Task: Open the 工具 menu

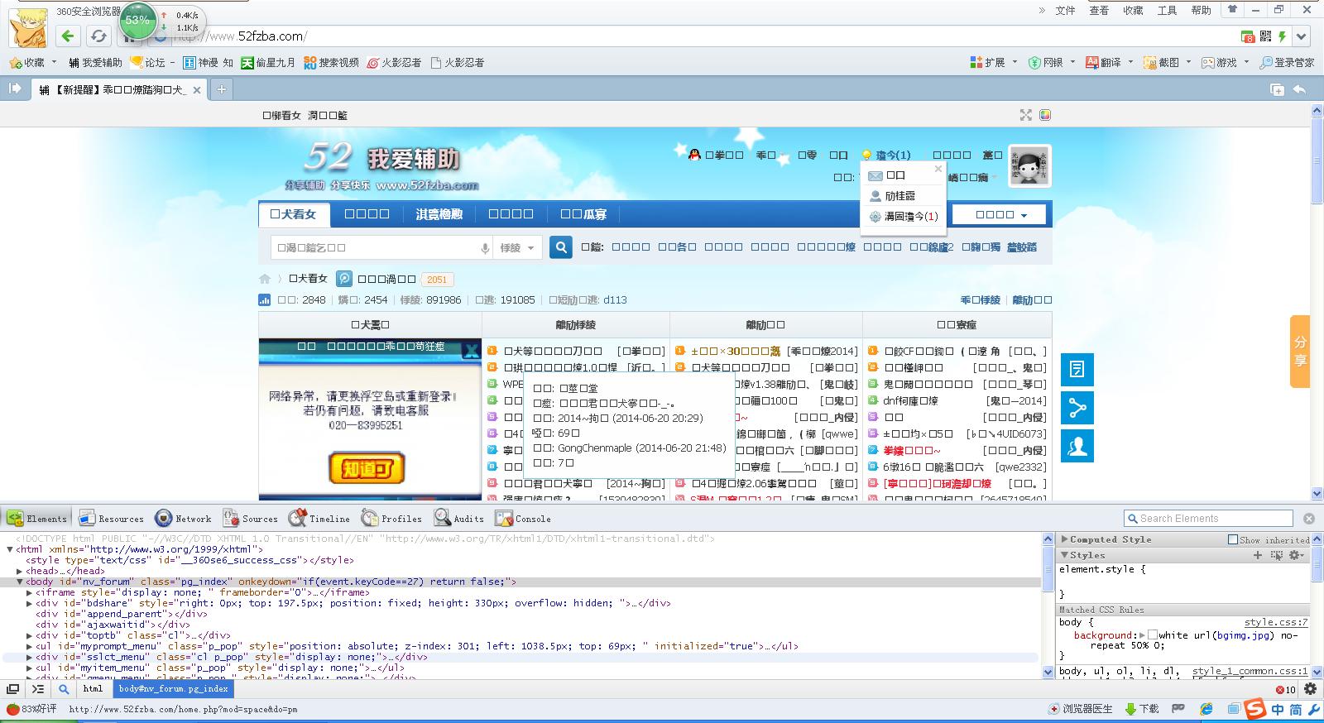Action: point(1167,11)
